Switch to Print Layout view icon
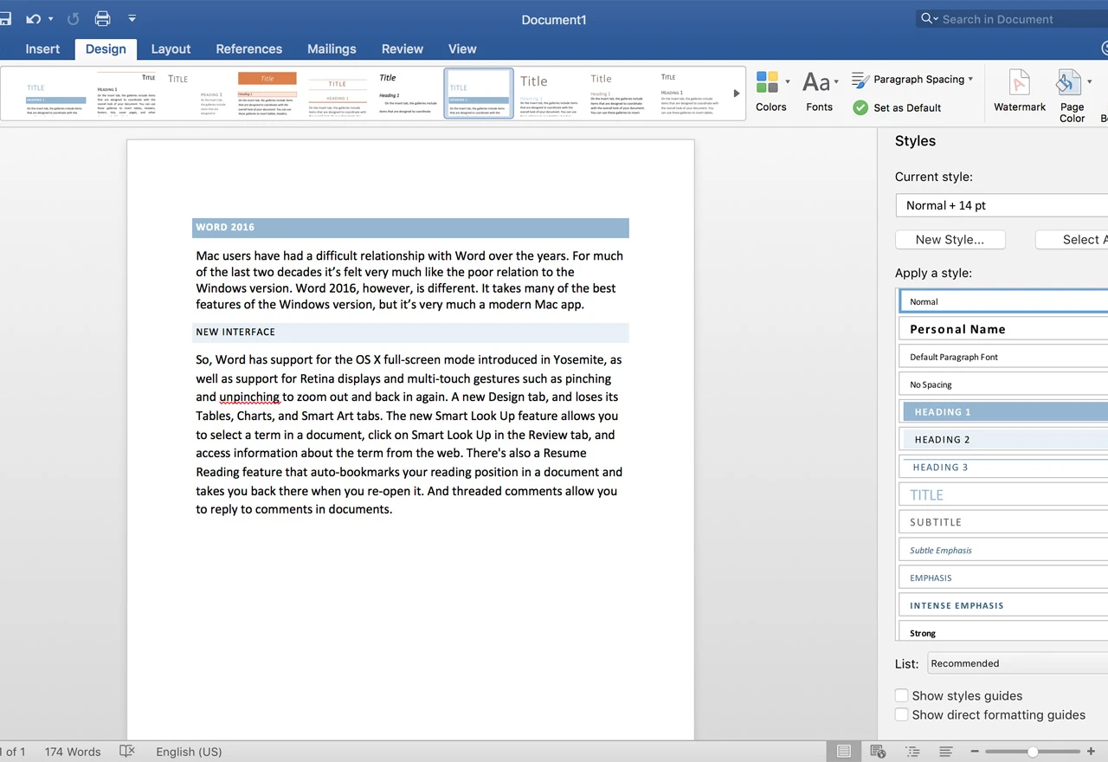The width and height of the screenshot is (1108, 762). (844, 751)
